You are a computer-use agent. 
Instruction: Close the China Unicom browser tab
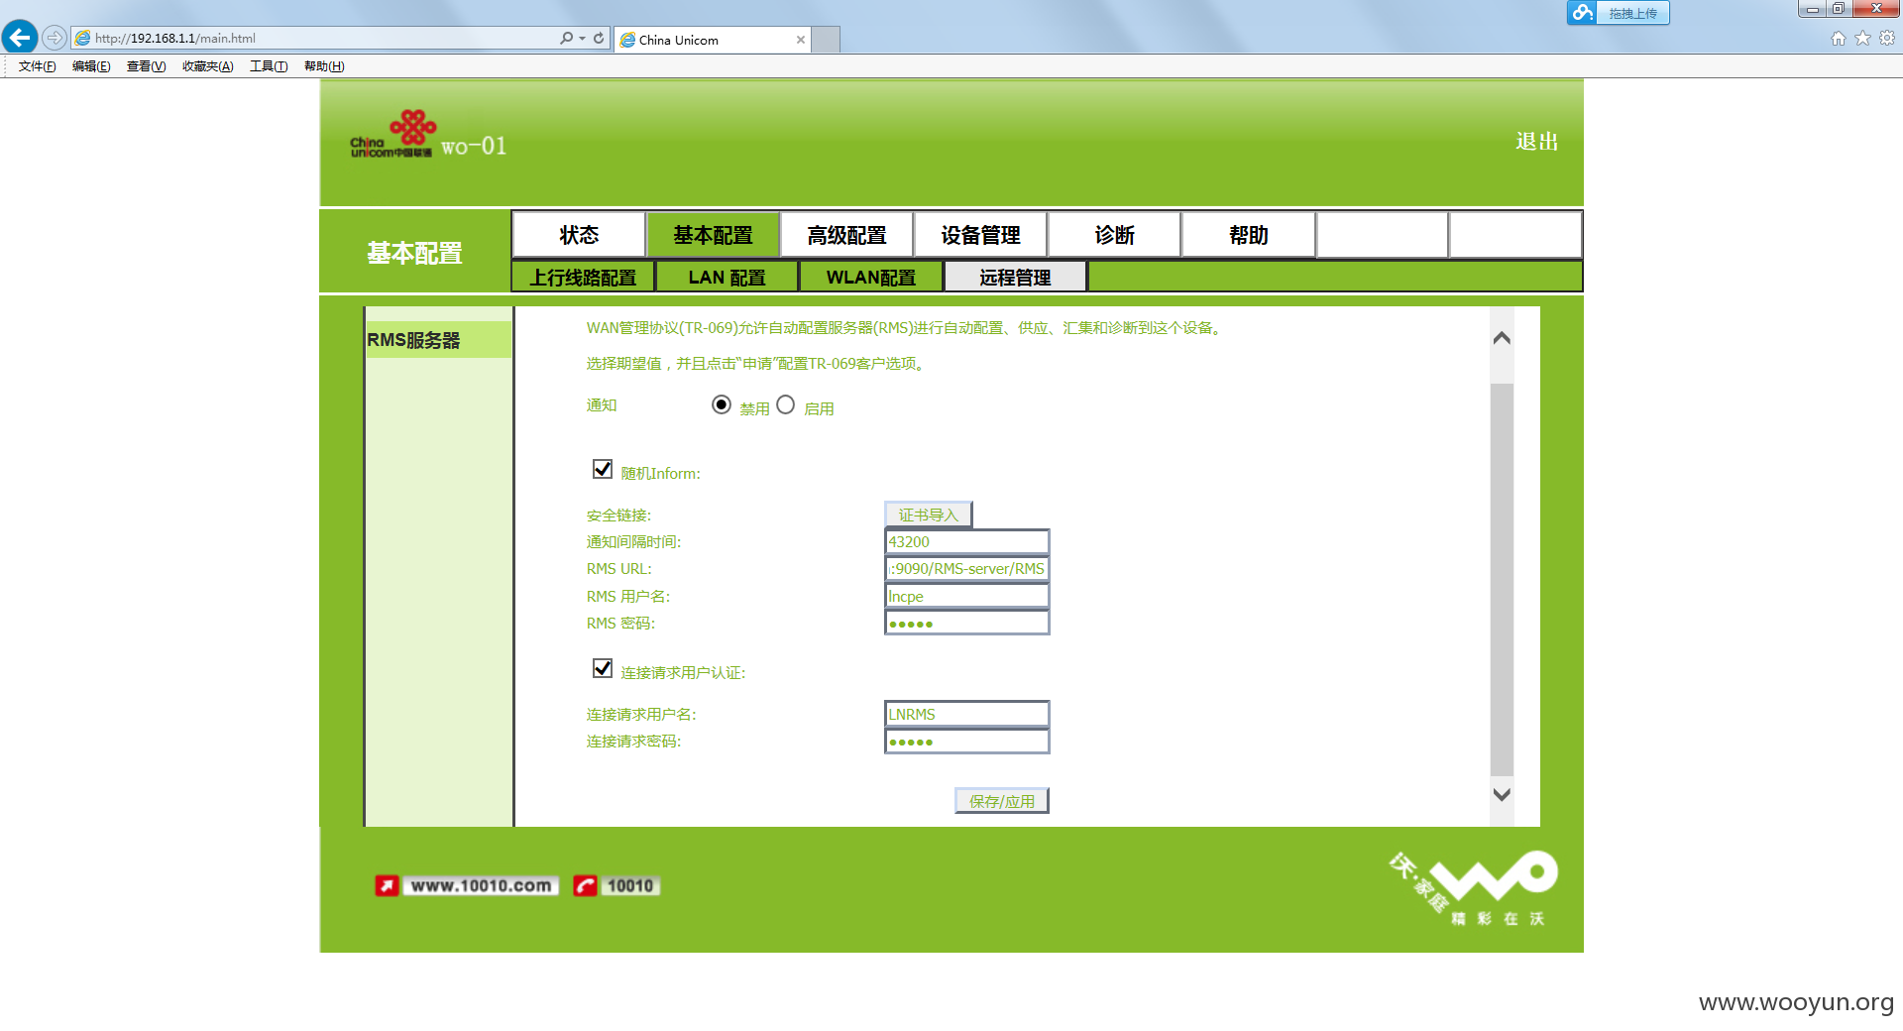pyautogui.click(x=800, y=40)
